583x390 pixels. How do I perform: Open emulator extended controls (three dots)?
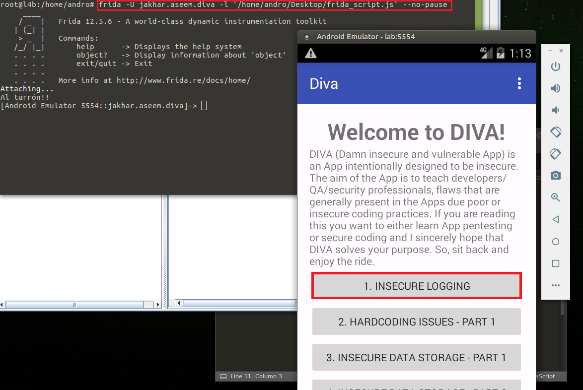[x=556, y=285]
